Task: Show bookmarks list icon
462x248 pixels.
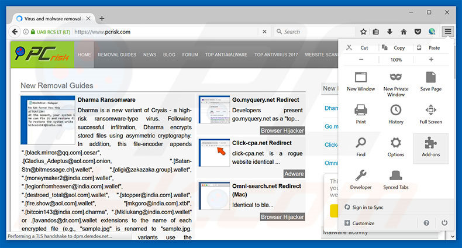Action: pyautogui.click(x=375, y=32)
